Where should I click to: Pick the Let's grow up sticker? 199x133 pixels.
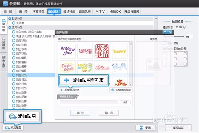point(85,68)
